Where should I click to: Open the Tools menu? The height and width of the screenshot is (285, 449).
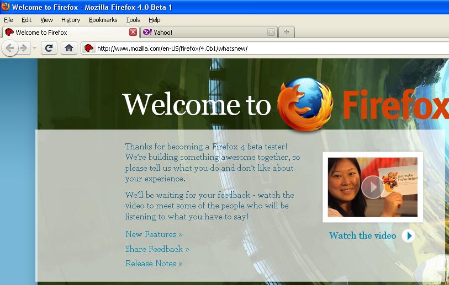tap(133, 20)
